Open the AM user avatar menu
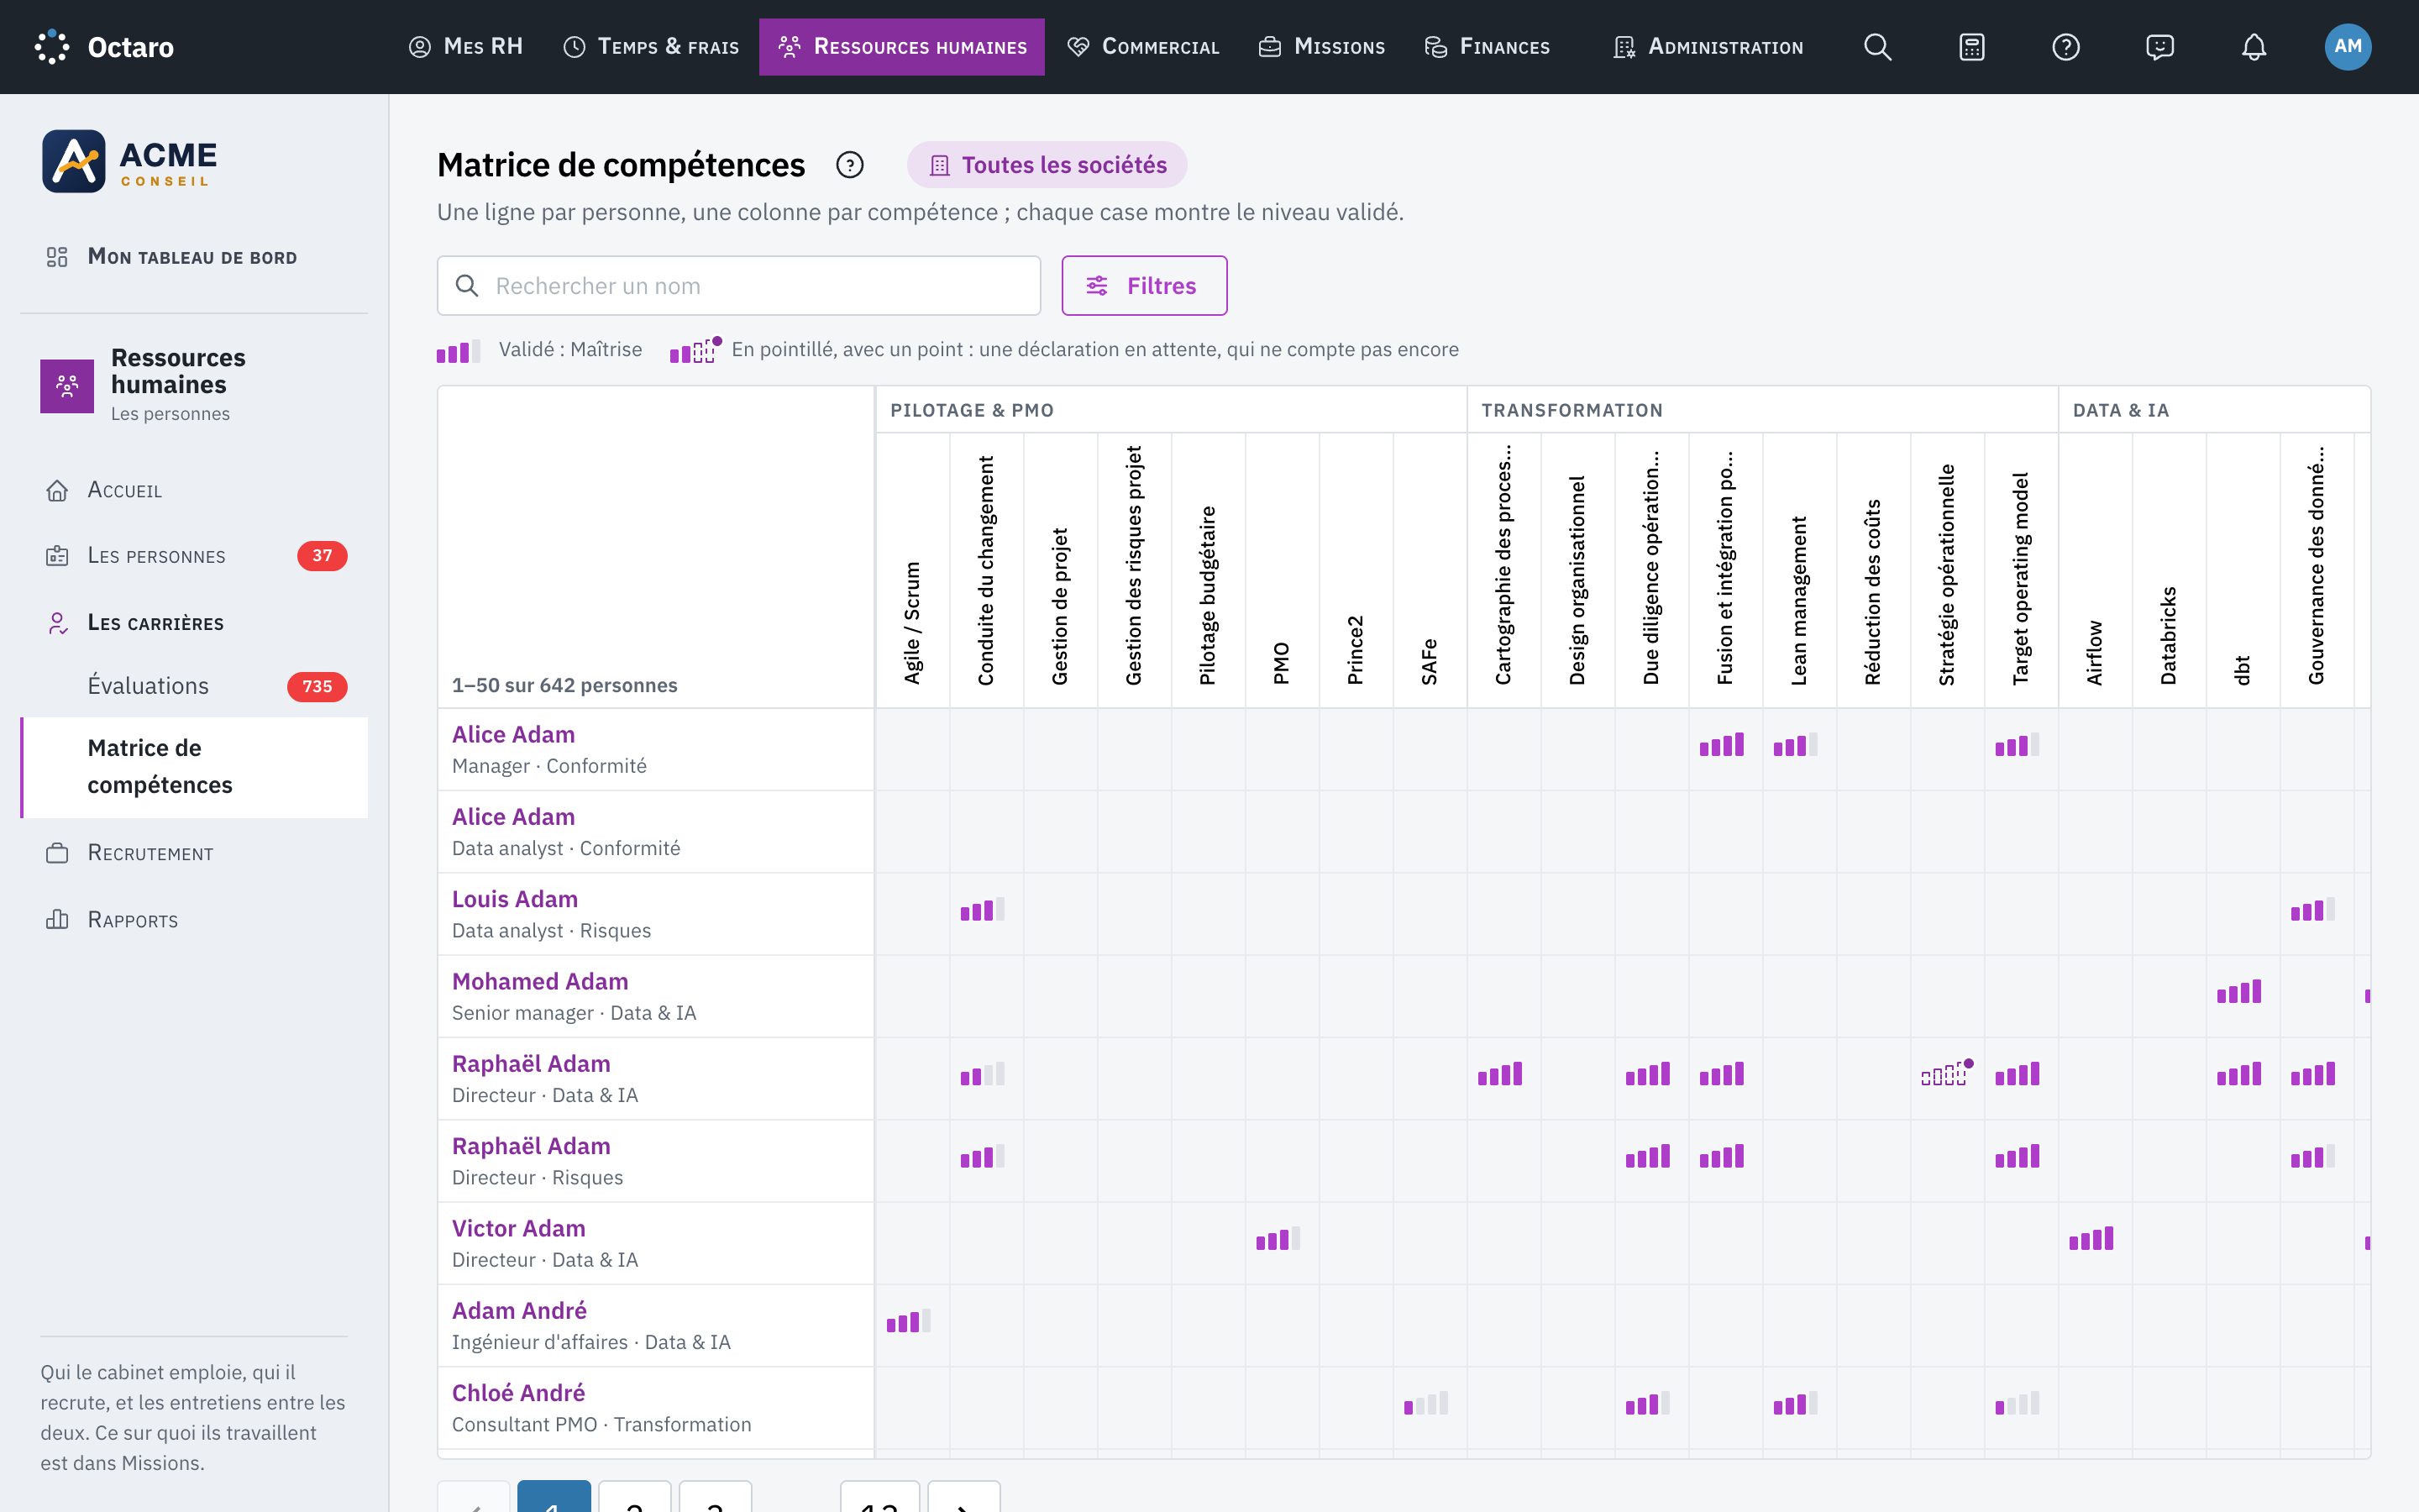 (x=2347, y=47)
